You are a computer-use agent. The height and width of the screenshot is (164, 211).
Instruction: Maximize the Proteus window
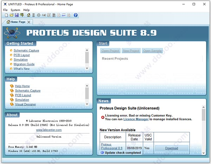point(194,4)
